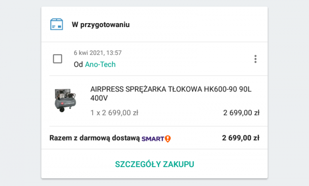
Task: Click the 'Od' label before the seller name
Action: [78, 64]
